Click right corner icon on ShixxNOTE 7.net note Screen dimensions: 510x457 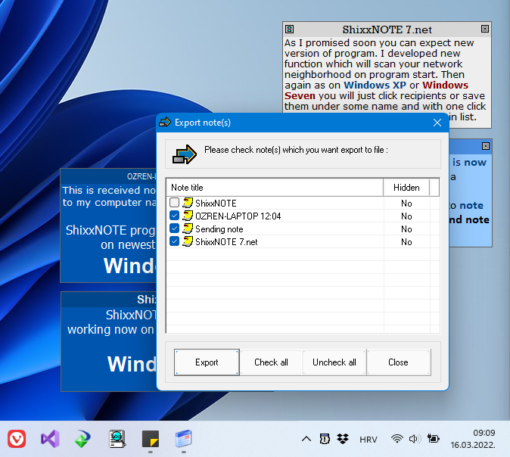[485, 29]
